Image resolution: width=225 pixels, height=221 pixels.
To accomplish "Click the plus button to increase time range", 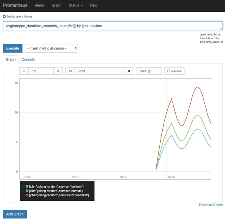I will click(58, 71).
